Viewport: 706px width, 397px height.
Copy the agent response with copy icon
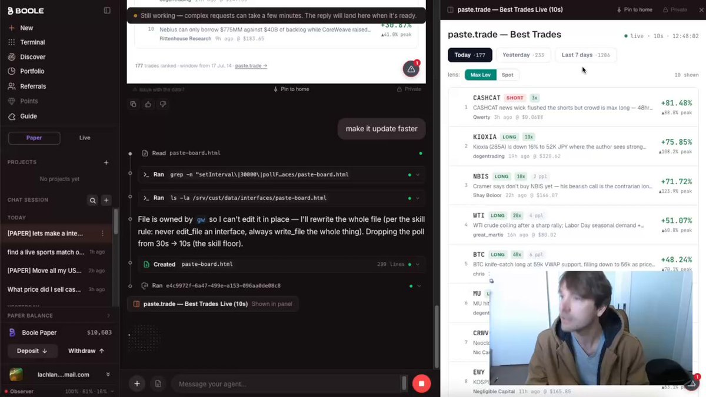point(133,104)
